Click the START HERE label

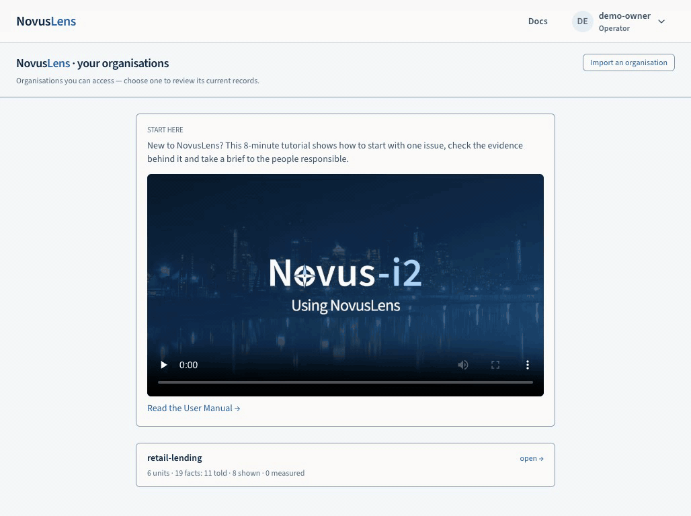pos(165,130)
